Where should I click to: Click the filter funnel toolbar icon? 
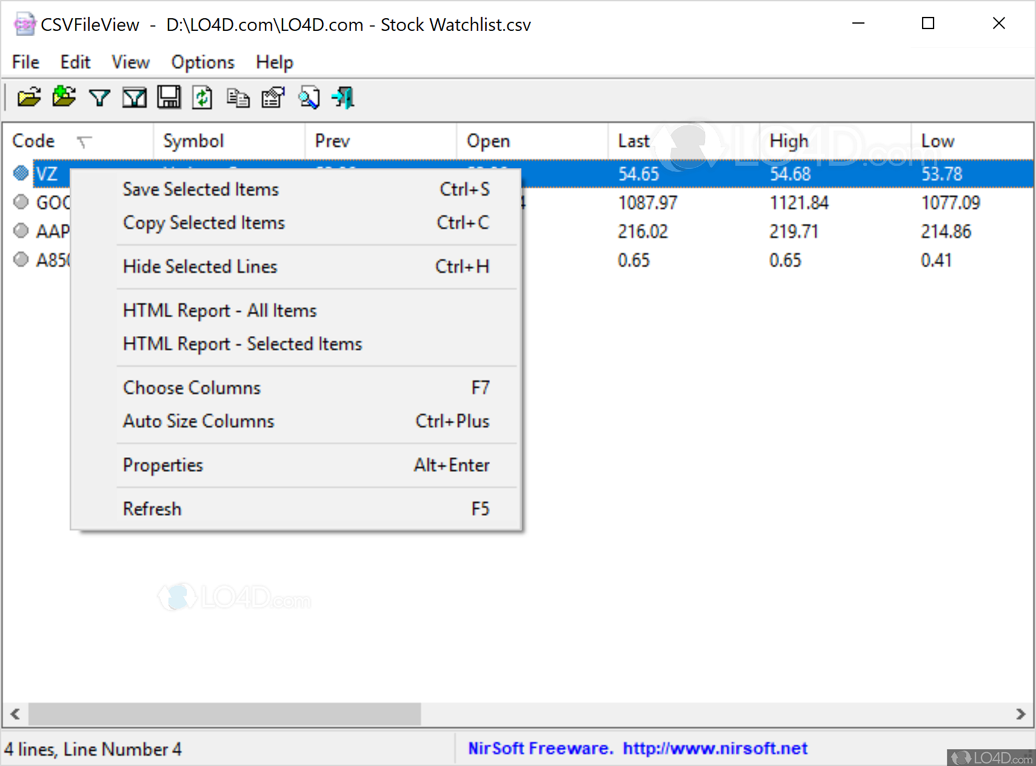[x=99, y=98]
